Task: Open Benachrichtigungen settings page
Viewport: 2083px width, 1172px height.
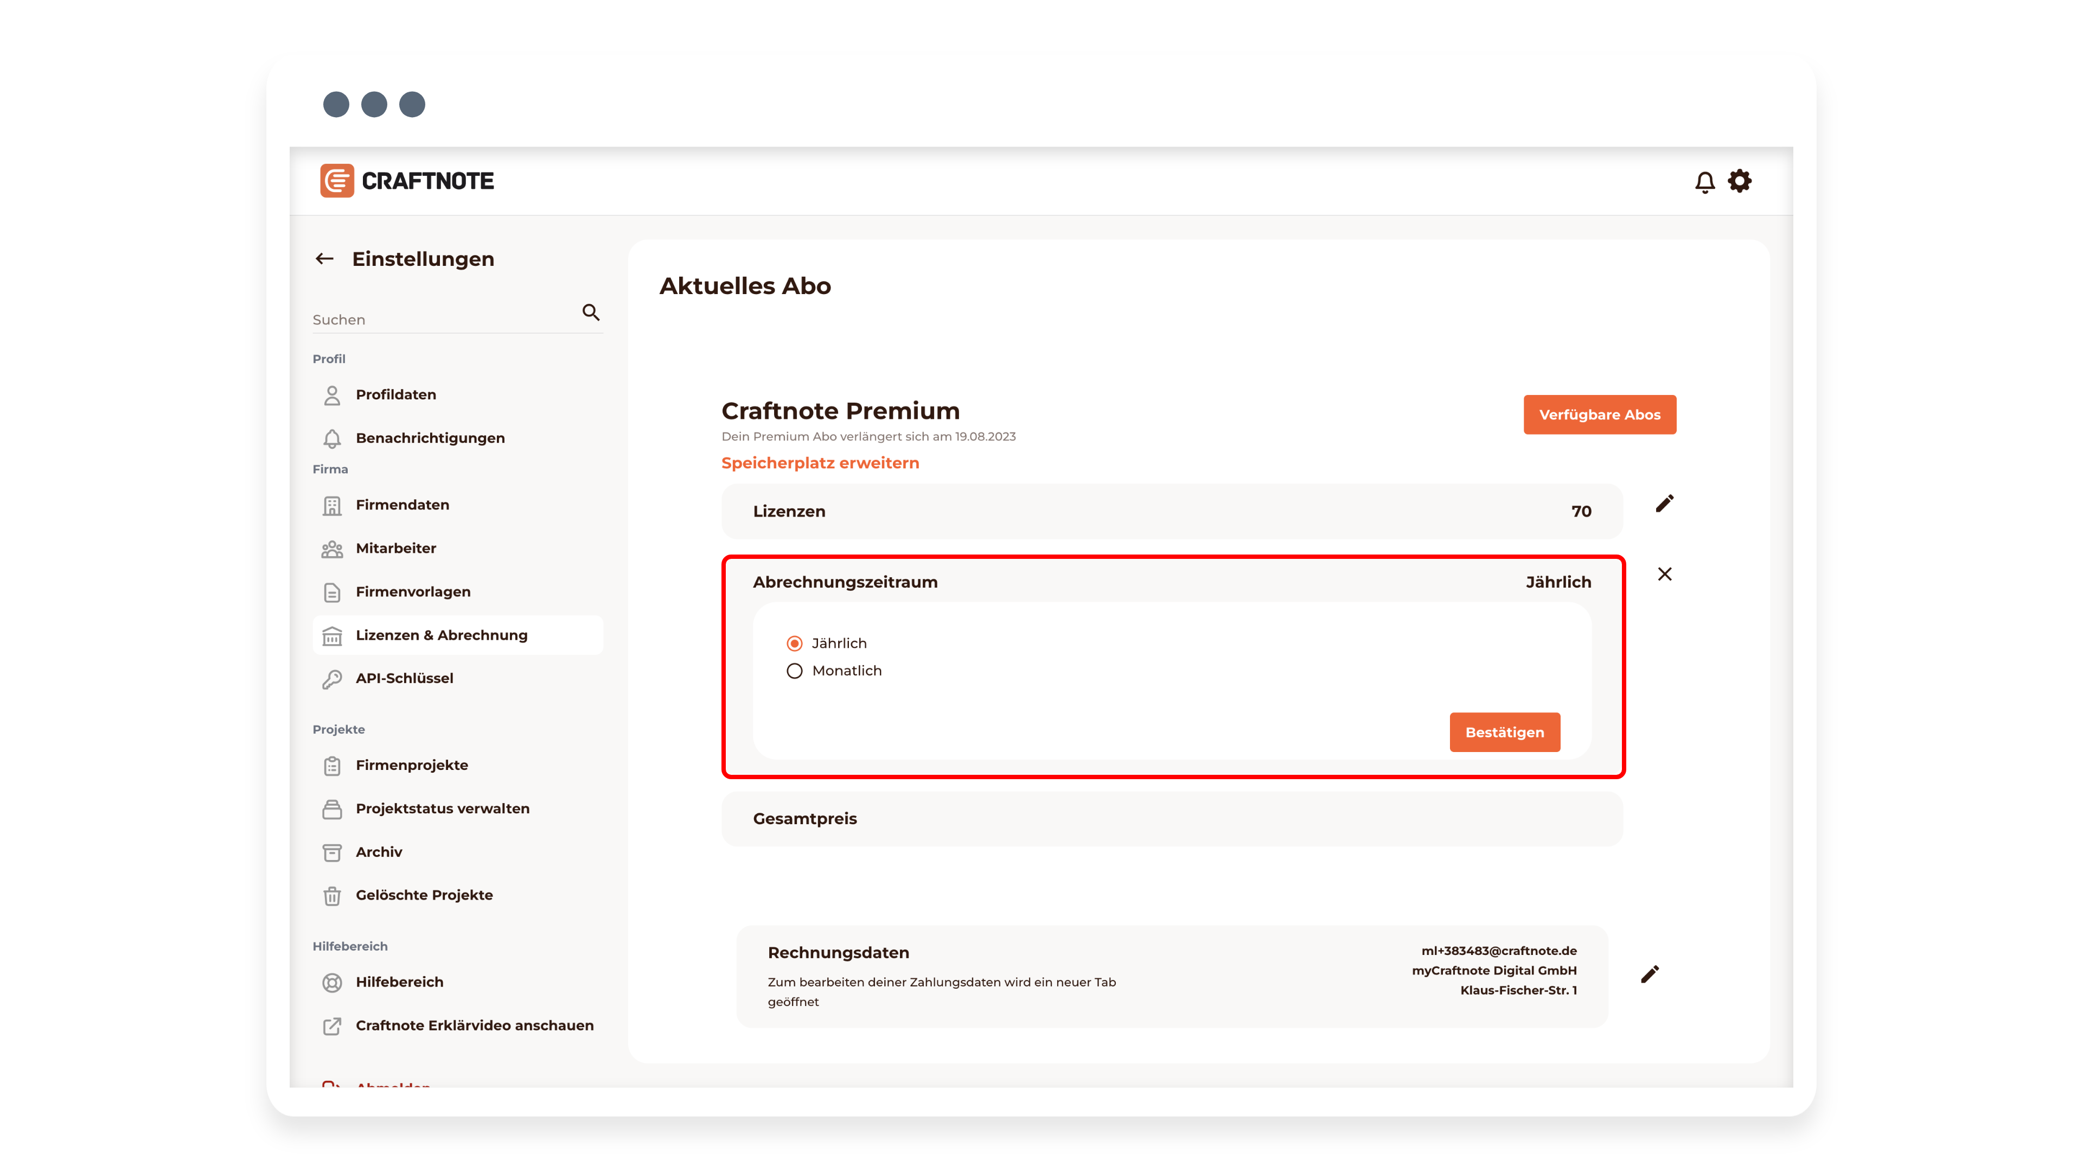Action: click(x=430, y=438)
